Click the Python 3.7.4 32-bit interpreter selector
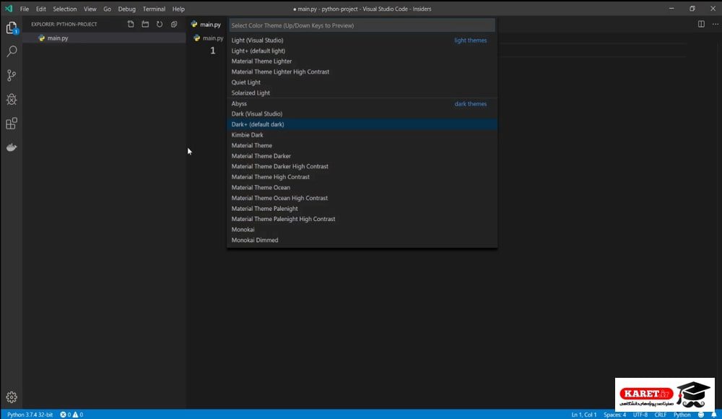This screenshot has height=419, width=722. [x=30, y=415]
